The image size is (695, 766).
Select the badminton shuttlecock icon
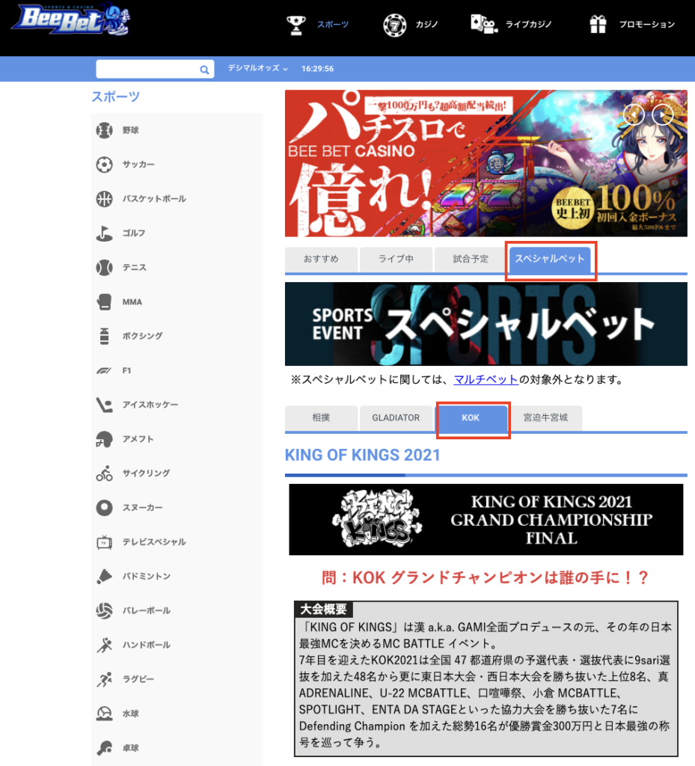pyautogui.click(x=104, y=577)
